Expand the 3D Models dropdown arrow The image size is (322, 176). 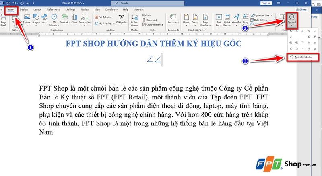pyautogui.click(x=58, y=26)
